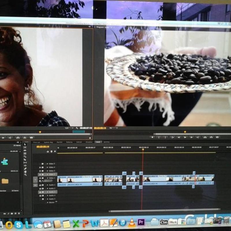This screenshot has height=231, width=231.
Task: Select the Ripple Edit tool
Action: 25,150
